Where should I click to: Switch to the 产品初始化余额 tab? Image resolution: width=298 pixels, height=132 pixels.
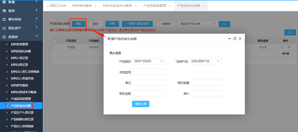point(188,6)
